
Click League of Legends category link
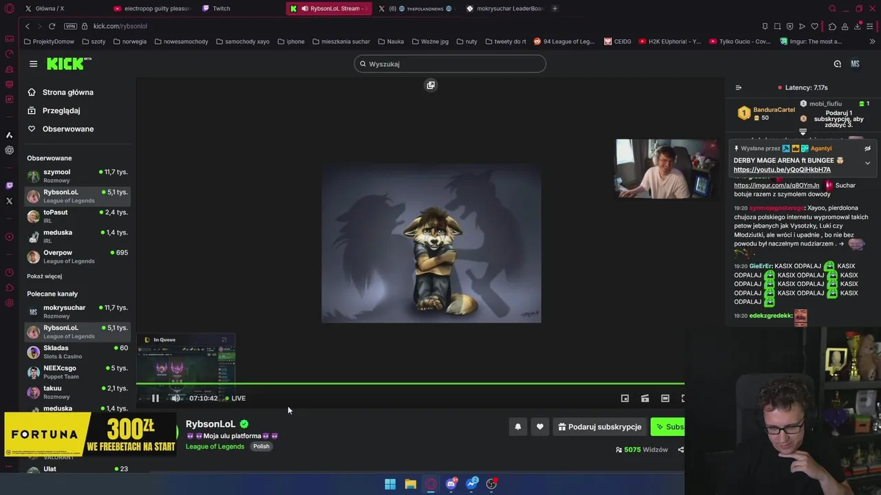(x=215, y=447)
